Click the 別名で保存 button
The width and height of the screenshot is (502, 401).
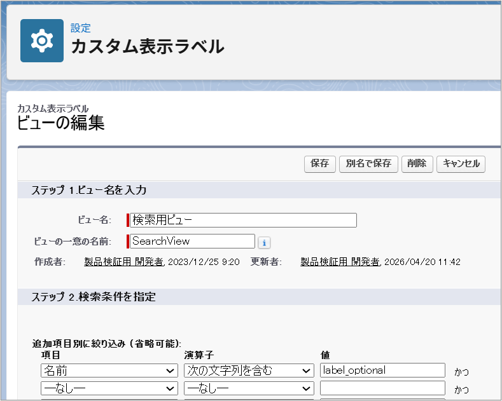[368, 164]
